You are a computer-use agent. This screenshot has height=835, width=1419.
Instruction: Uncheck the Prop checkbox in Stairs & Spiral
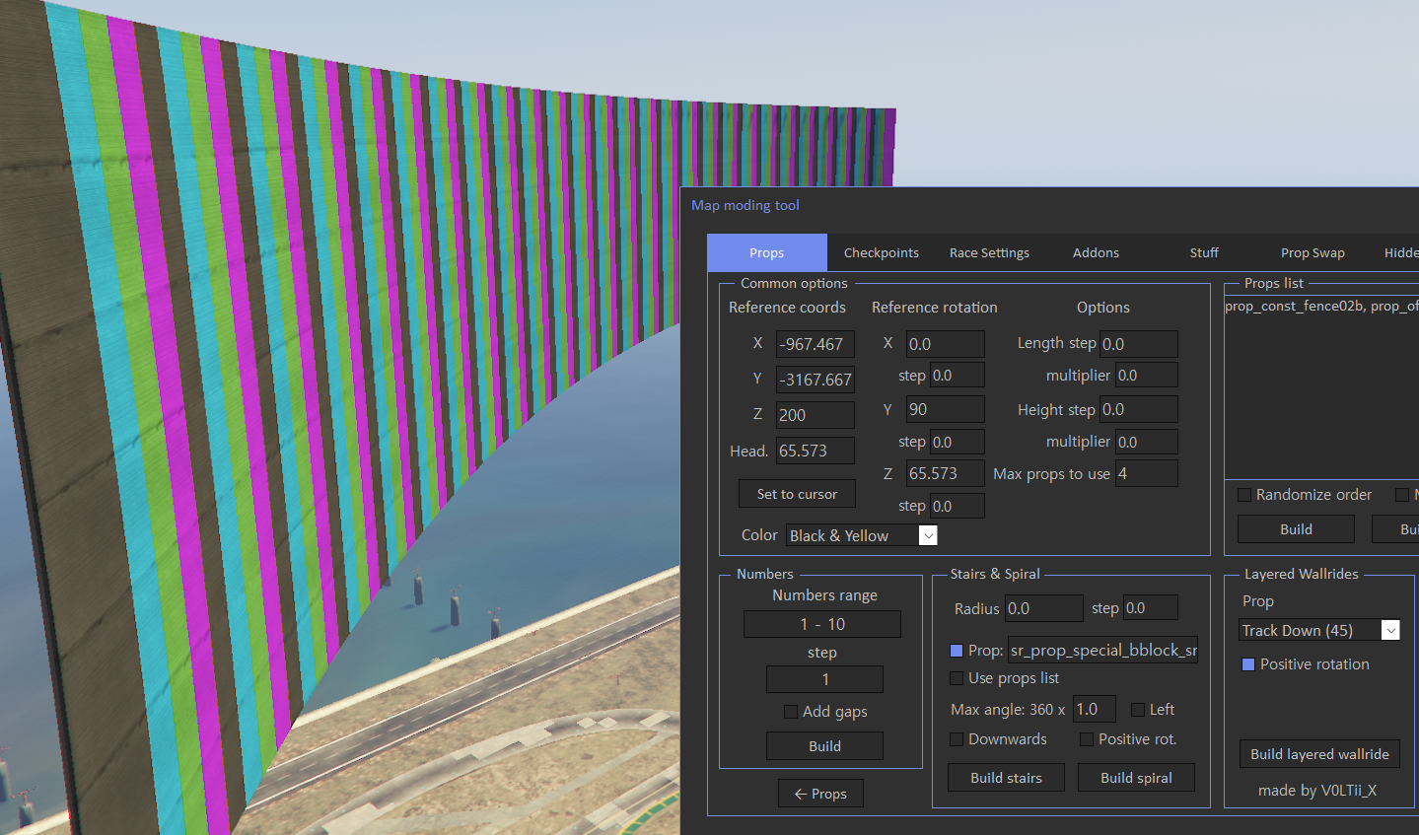point(957,651)
